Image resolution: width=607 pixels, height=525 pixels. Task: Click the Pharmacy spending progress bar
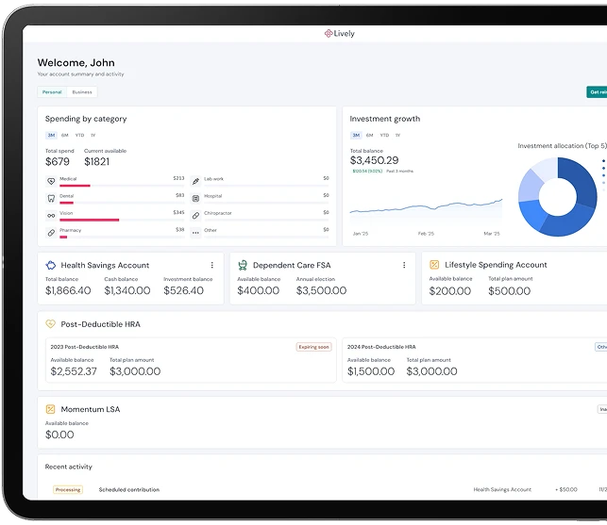coord(122,237)
